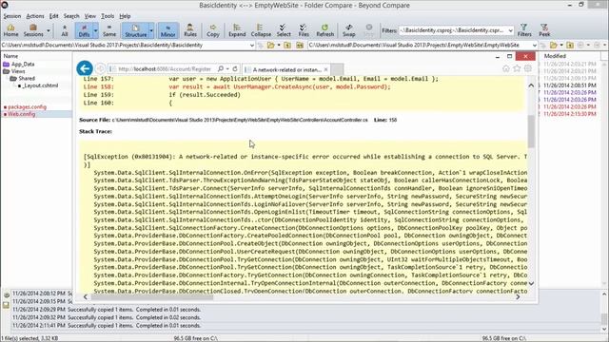Open browser settings gear icon
This screenshot has height=342, width=609.
click(x=528, y=68)
